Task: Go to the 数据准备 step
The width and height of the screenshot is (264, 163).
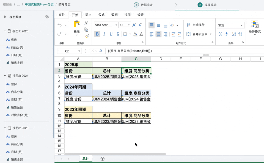Action: 143,5
